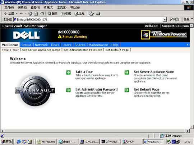
Task: Click the blue question mark help icon
Action: point(187,45)
